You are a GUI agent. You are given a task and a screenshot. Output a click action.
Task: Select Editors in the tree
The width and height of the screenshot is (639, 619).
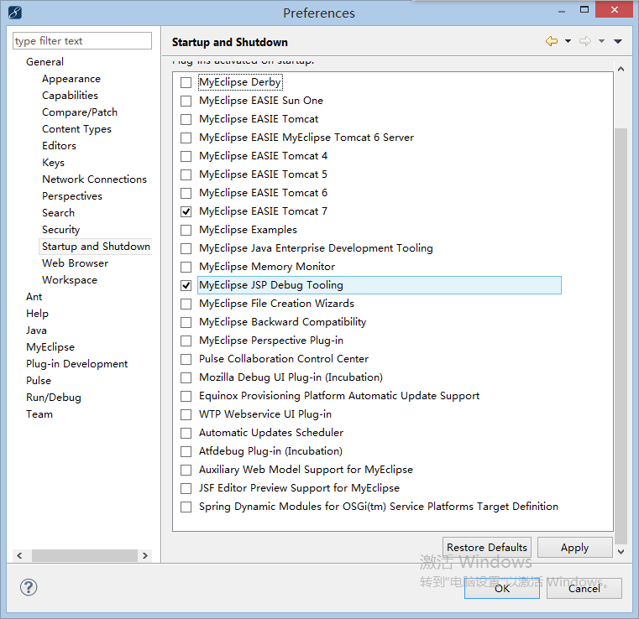pyautogui.click(x=59, y=146)
